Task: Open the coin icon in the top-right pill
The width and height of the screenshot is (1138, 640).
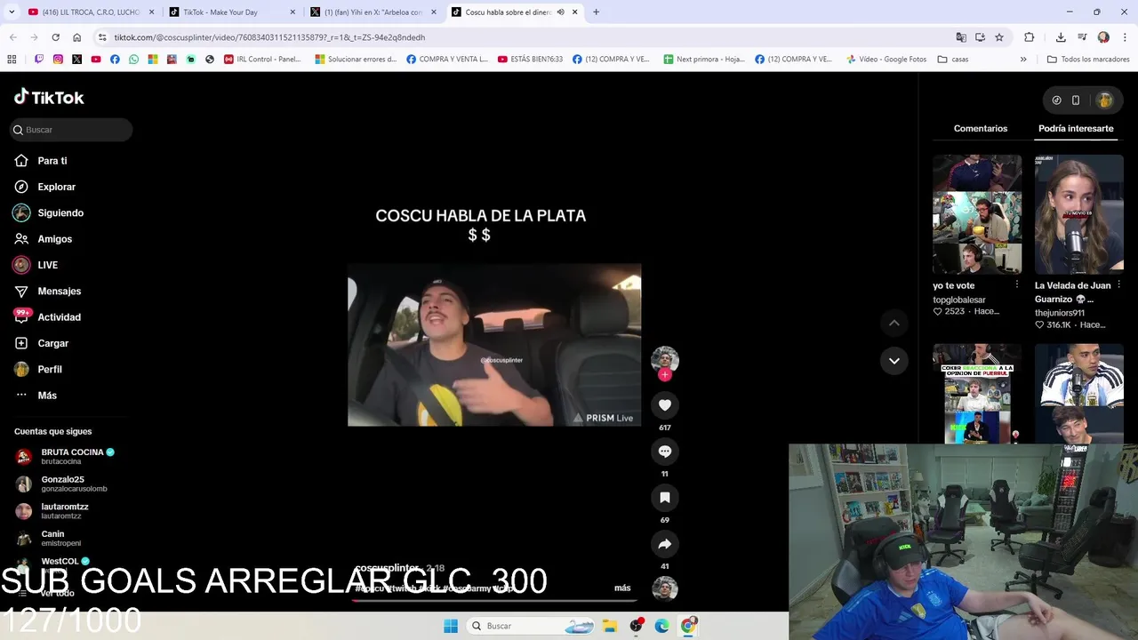Action: click(x=1056, y=100)
